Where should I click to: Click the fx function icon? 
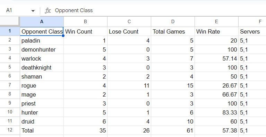[x=48, y=11]
